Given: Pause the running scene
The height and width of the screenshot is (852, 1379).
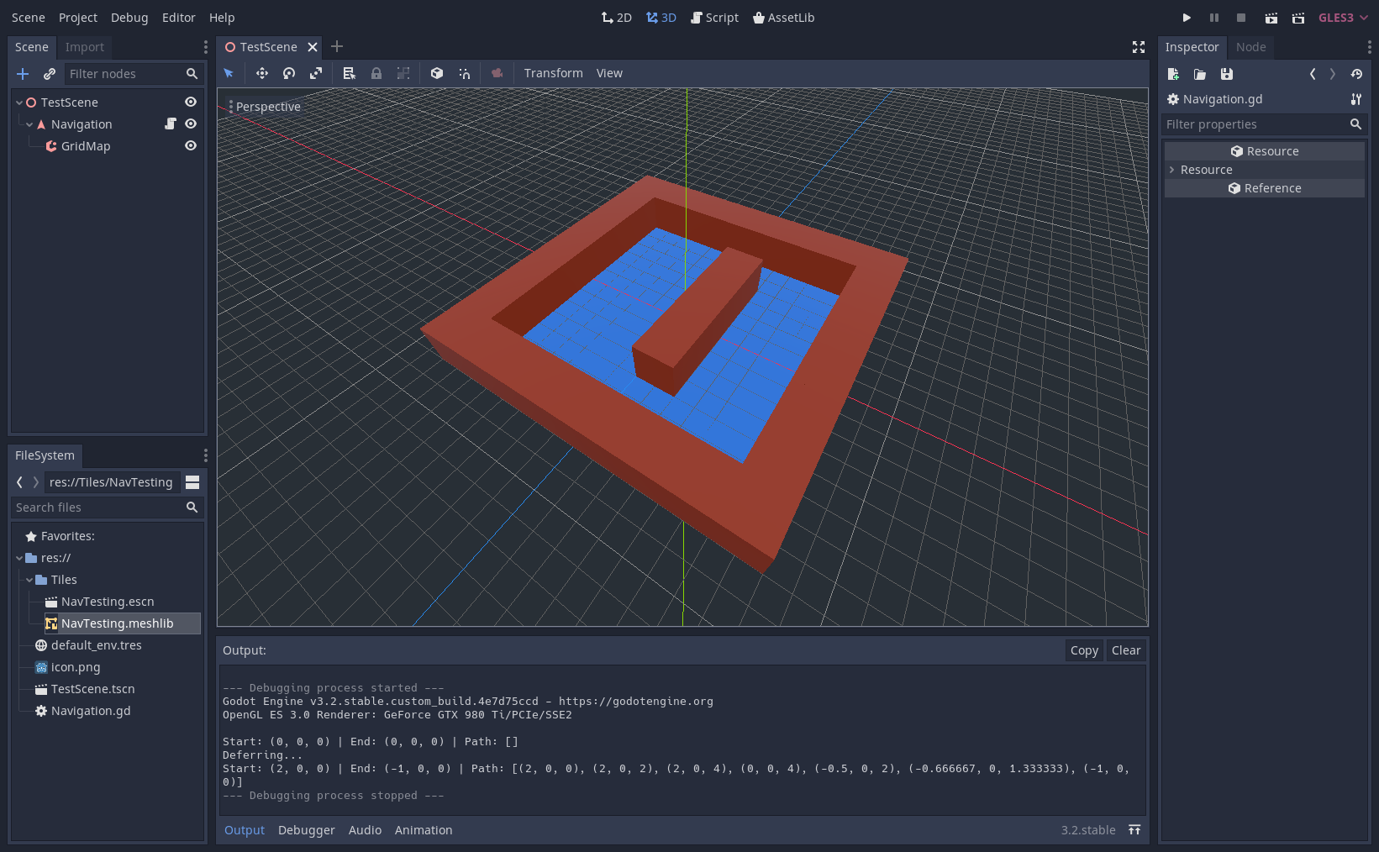Looking at the screenshot, I should (x=1214, y=18).
